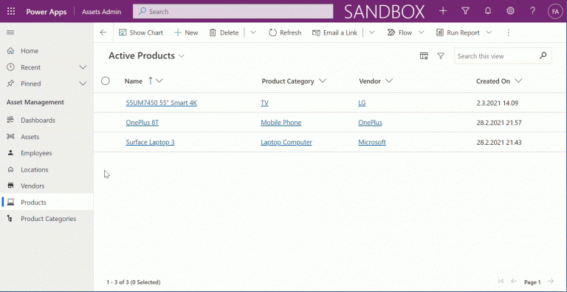
Task: Click the Show Chart button
Action: pyautogui.click(x=141, y=33)
